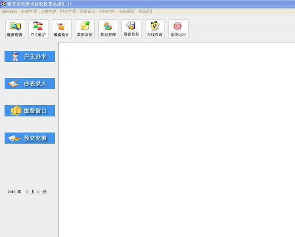
Task: Open the 缴费查询 toolbar icon
Action: [x=15, y=29]
